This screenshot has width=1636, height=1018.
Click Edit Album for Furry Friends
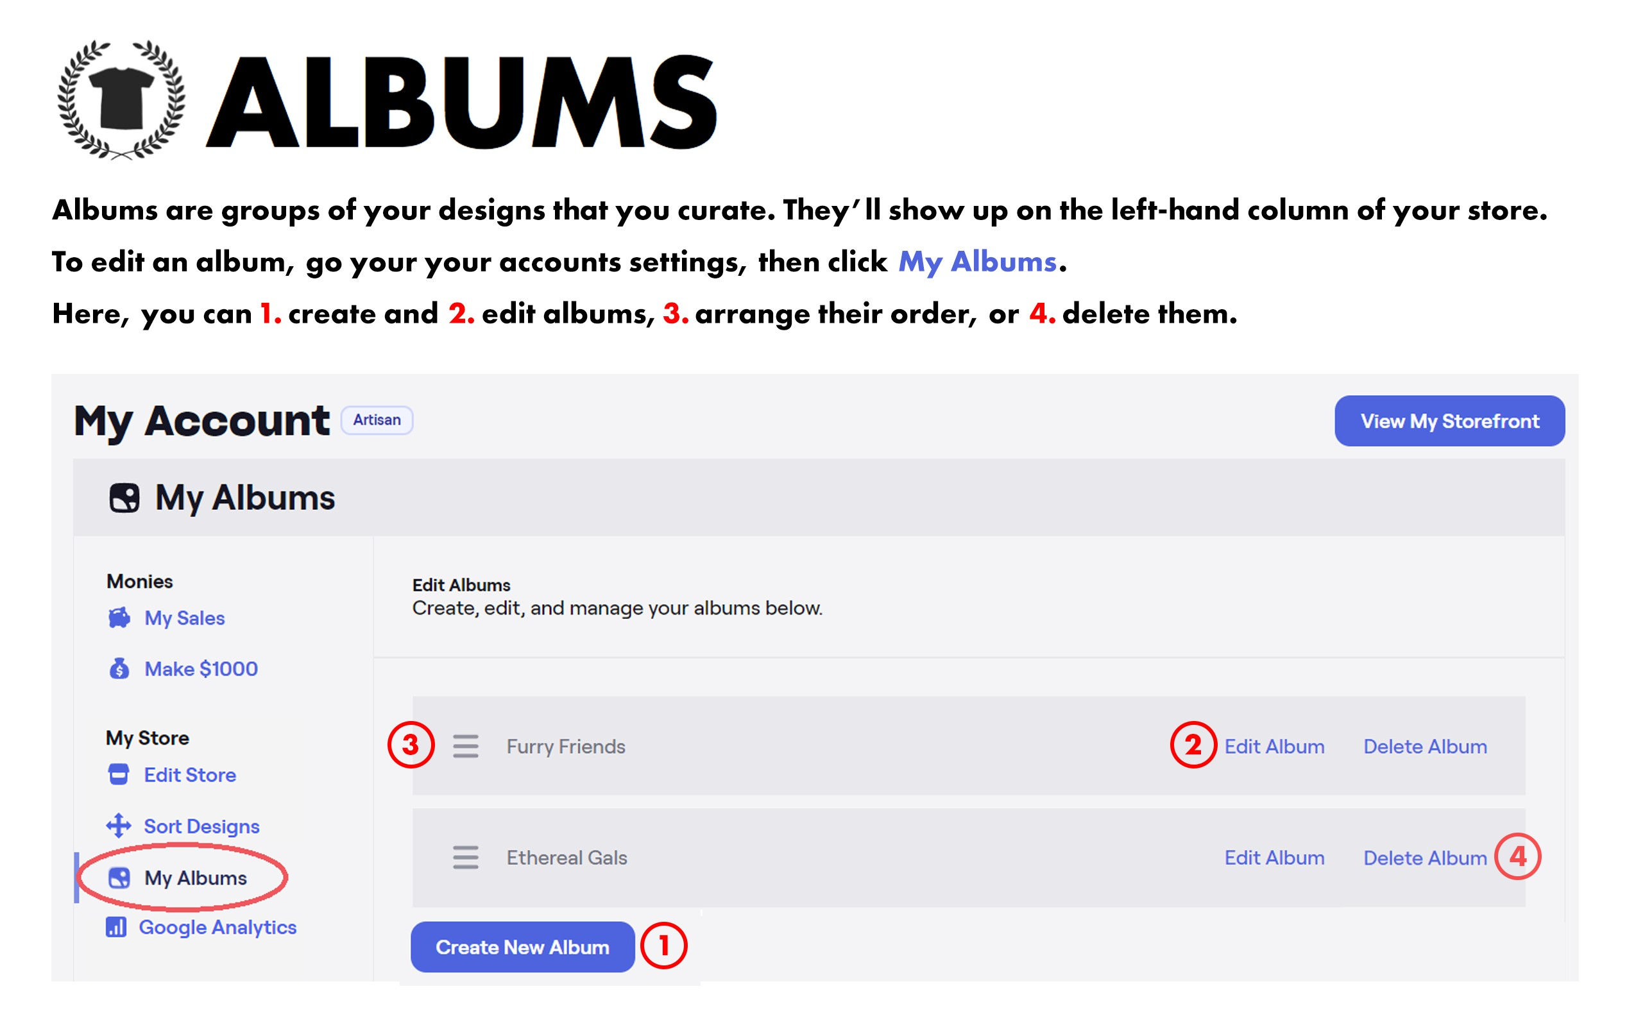click(1274, 746)
